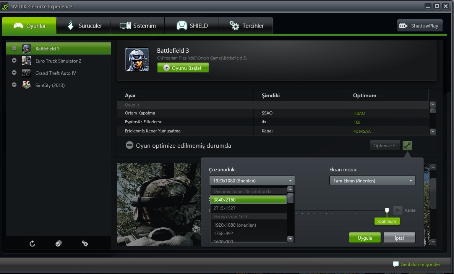Click the Battlefield 3 install path text
The height and width of the screenshot is (274, 454).
202,58
